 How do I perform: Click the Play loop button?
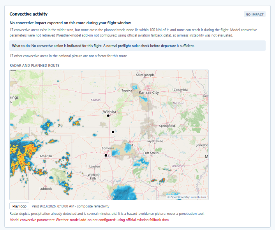click(x=19, y=206)
